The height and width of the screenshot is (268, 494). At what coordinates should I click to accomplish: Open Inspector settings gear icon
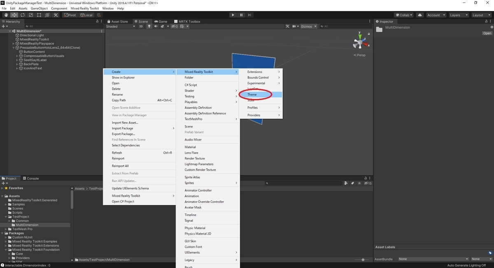click(x=492, y=27)
